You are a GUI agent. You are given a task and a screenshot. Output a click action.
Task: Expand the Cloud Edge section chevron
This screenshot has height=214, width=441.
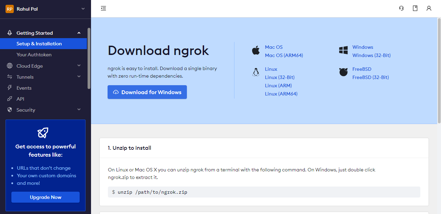[79, 66]
